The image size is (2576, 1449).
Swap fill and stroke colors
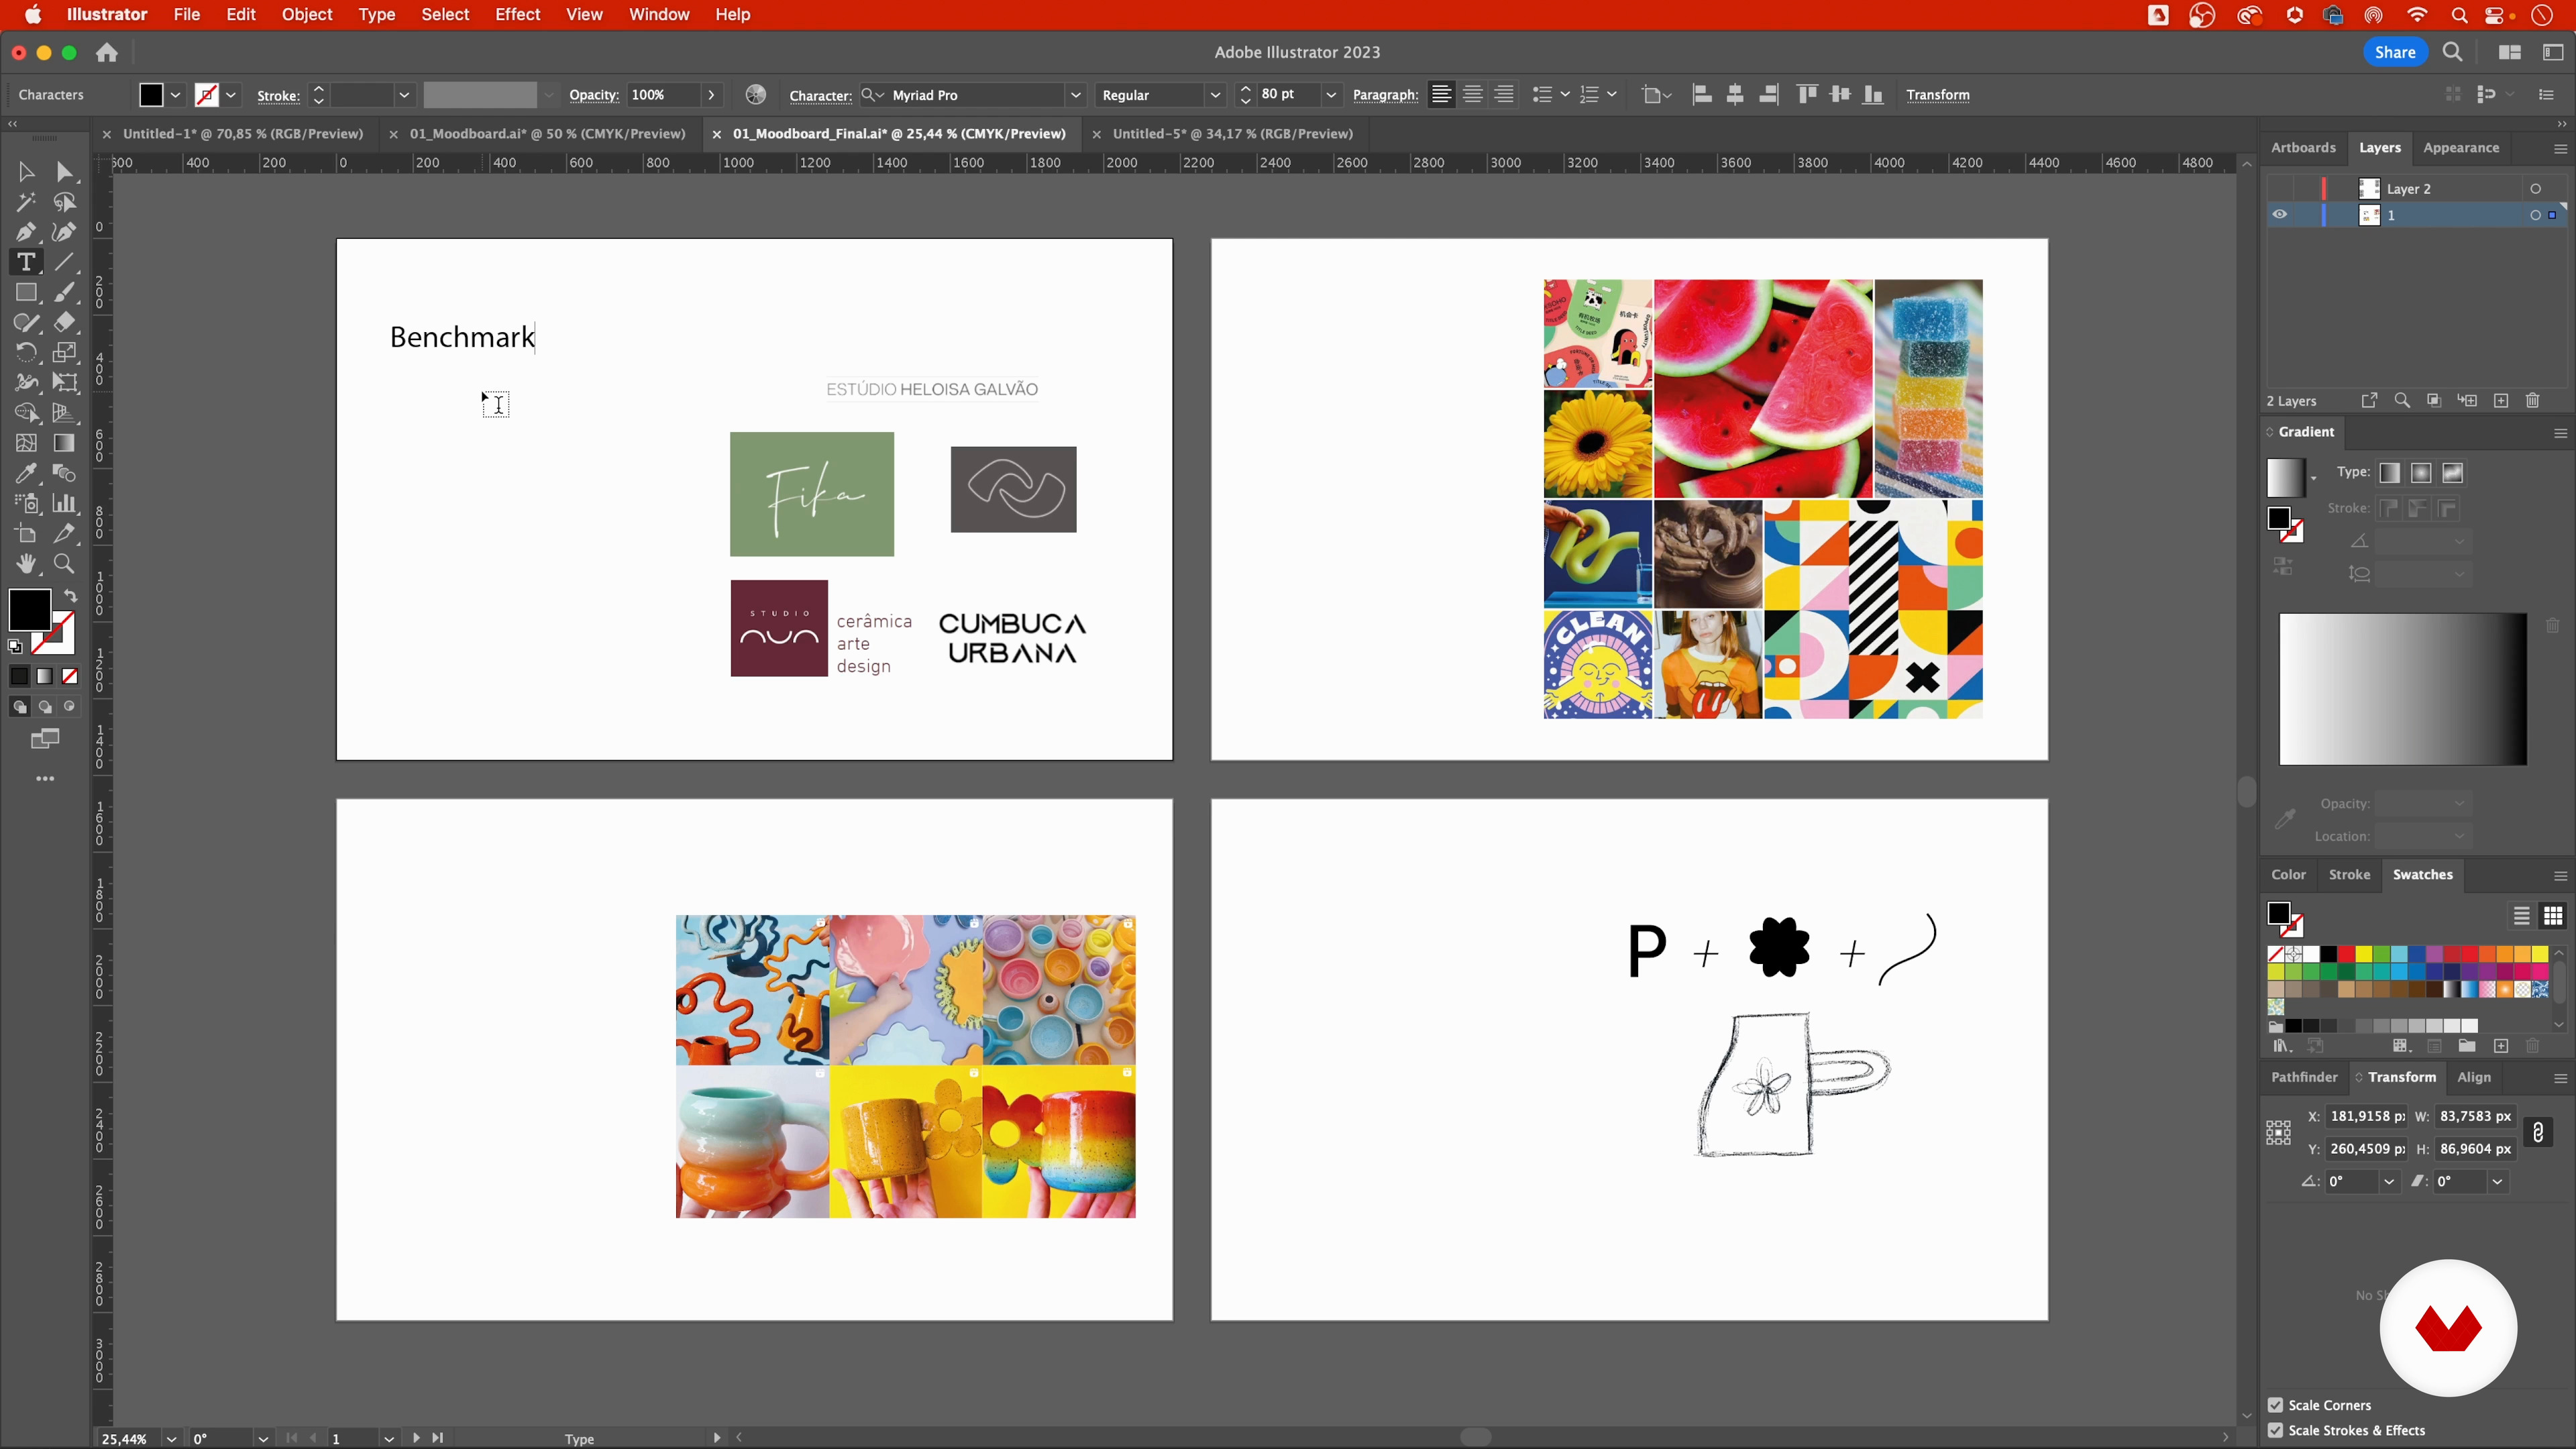coord(70,596)
